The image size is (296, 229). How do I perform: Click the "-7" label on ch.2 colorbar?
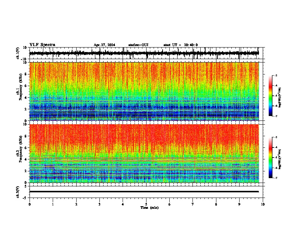coord(275,178)
